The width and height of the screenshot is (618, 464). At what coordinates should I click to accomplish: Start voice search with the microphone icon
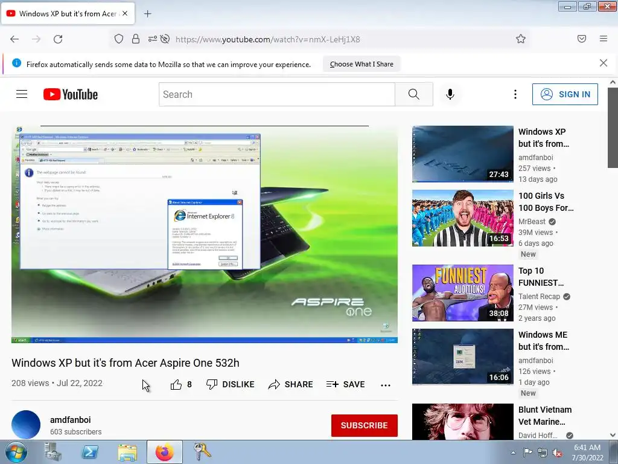click(450, 94)
